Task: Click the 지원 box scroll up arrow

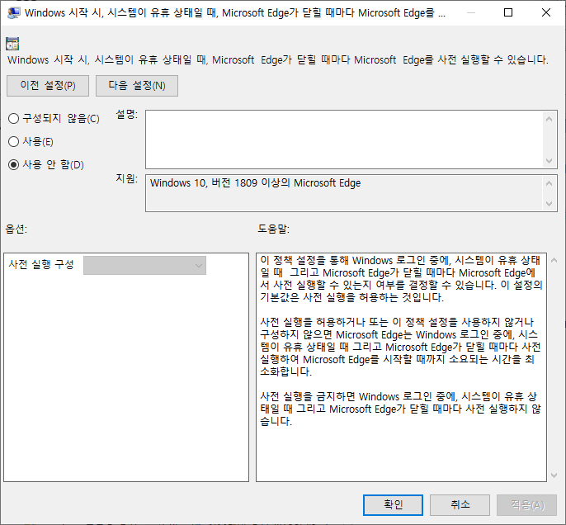Action: (x=549, y=183)
